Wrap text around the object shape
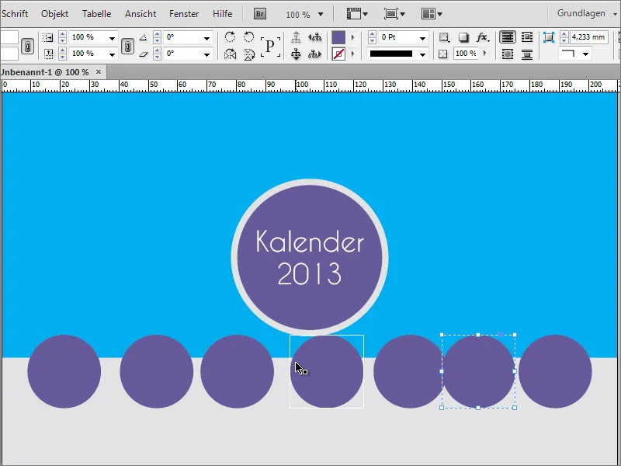 (x=508, y=54)
